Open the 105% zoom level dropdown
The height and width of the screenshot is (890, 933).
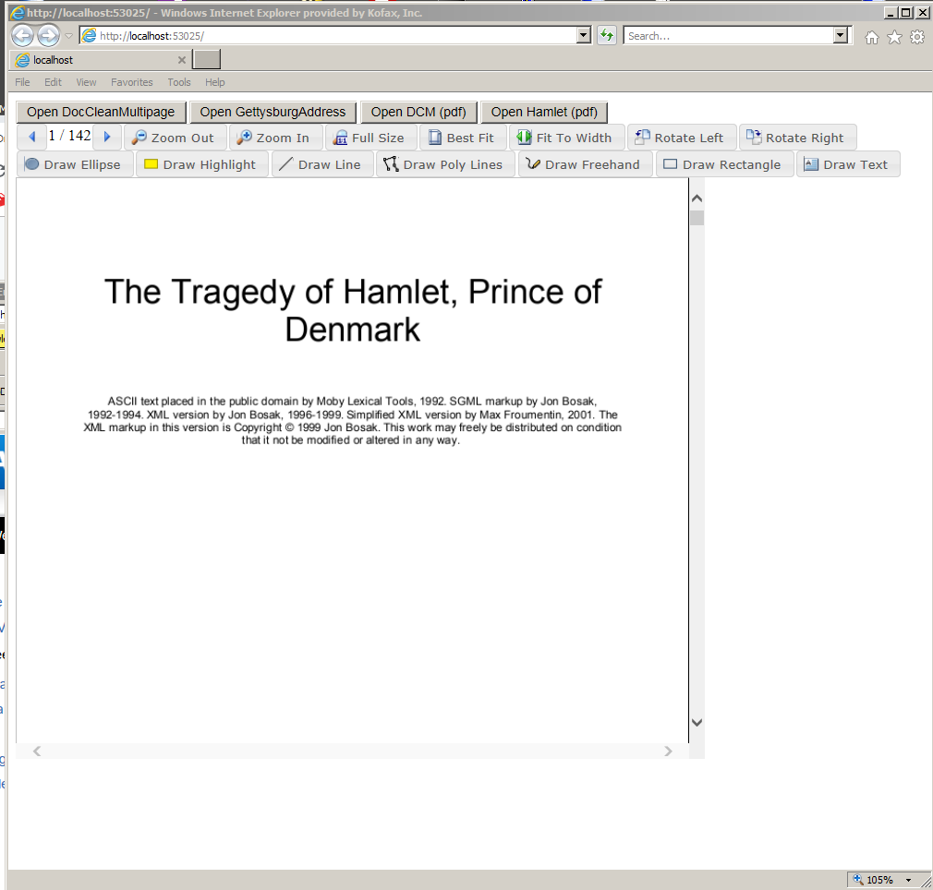coord(909,880)
